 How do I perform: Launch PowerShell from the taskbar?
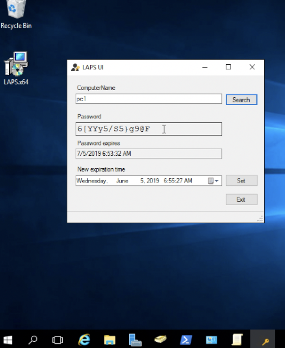point(186,340)
